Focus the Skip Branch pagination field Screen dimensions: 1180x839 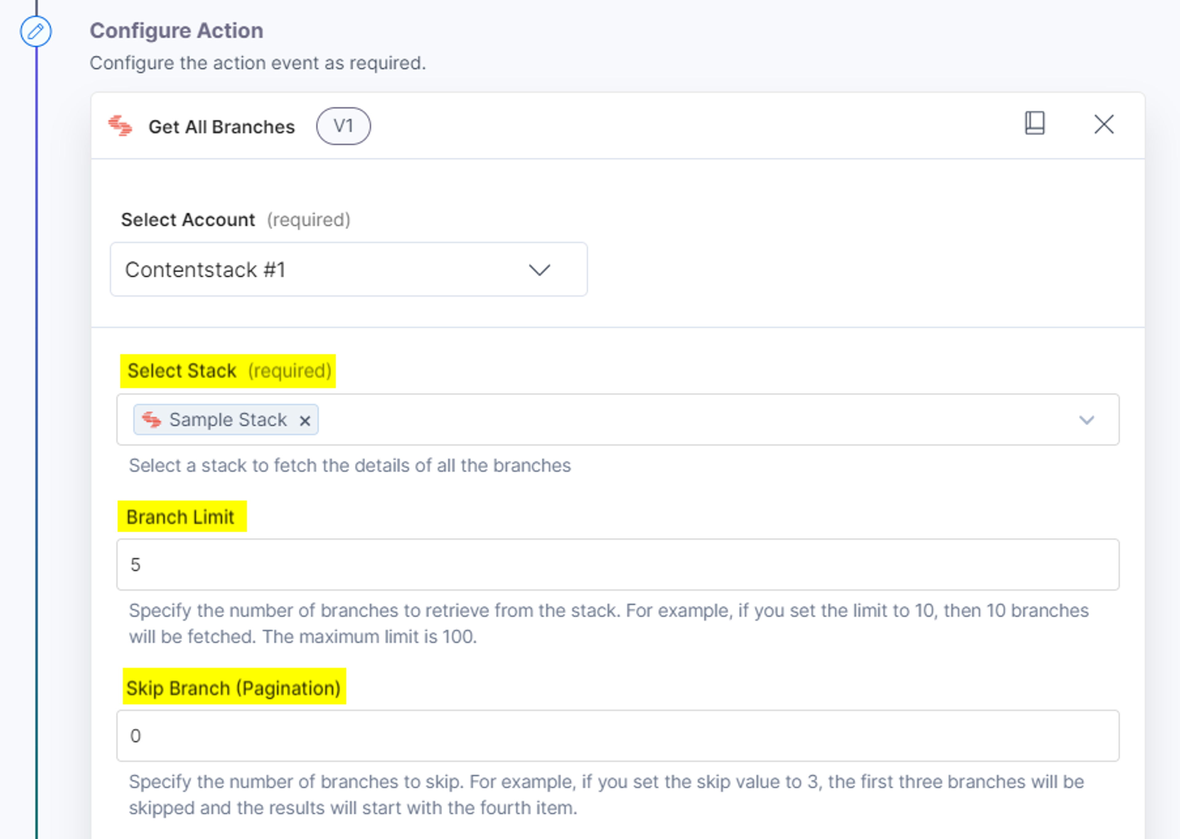[618, 736]
